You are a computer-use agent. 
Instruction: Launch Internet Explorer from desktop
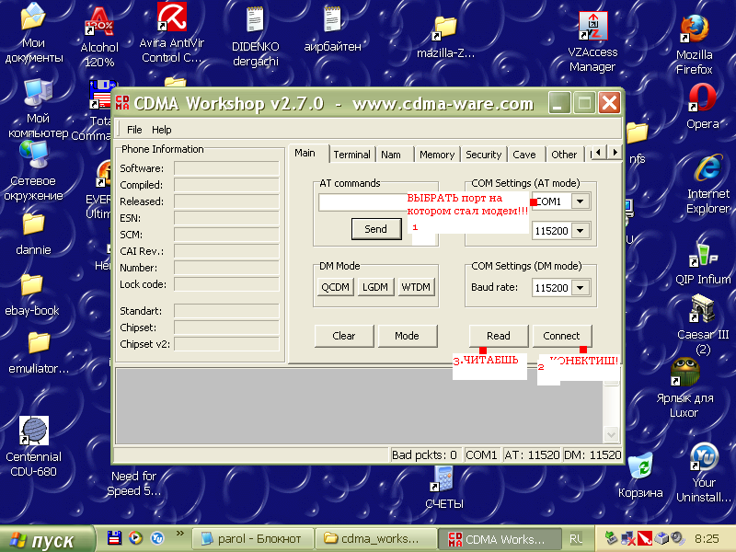click(x=707, y=184)
